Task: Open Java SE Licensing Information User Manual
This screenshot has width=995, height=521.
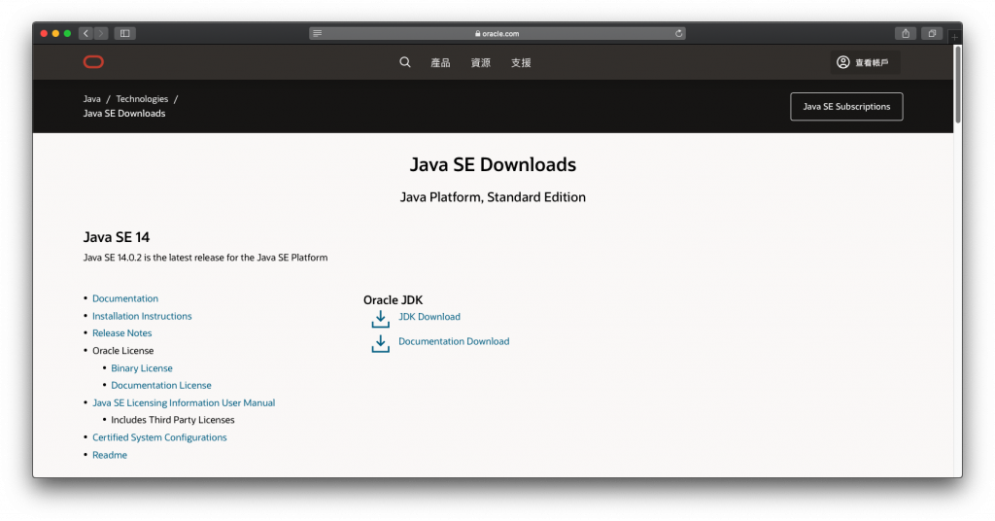Action: point(184,403)
